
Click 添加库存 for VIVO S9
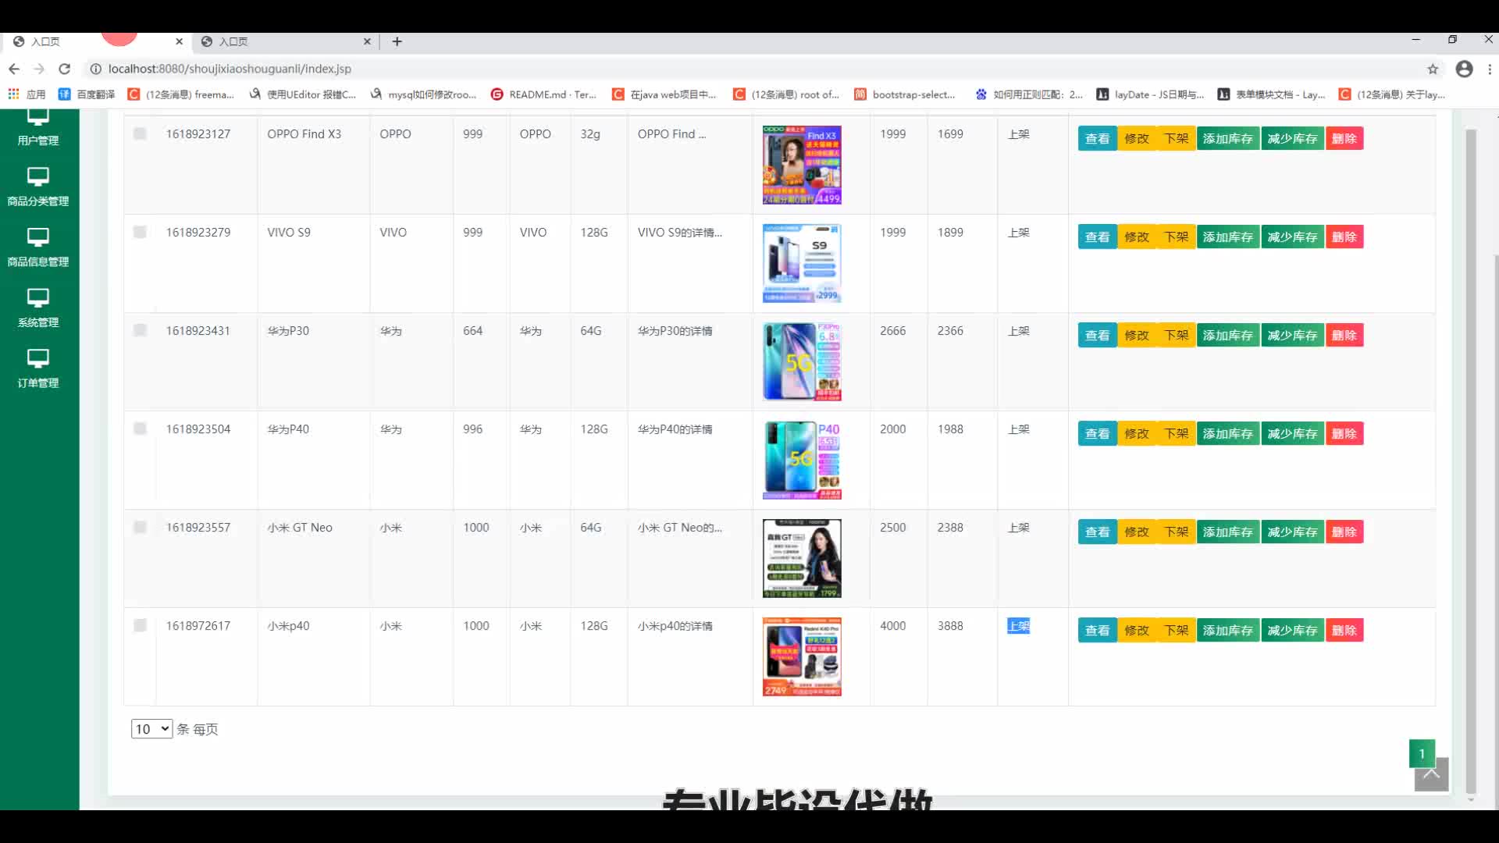click(x=1227, y=237)
